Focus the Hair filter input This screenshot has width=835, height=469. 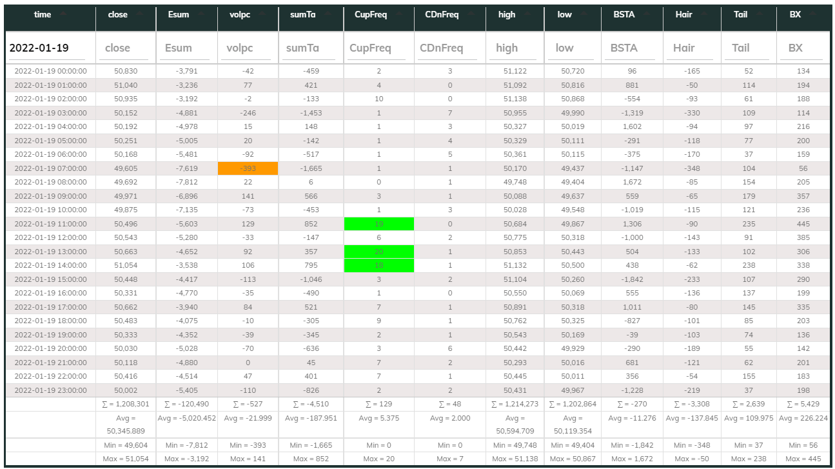[x=693, y=48]
